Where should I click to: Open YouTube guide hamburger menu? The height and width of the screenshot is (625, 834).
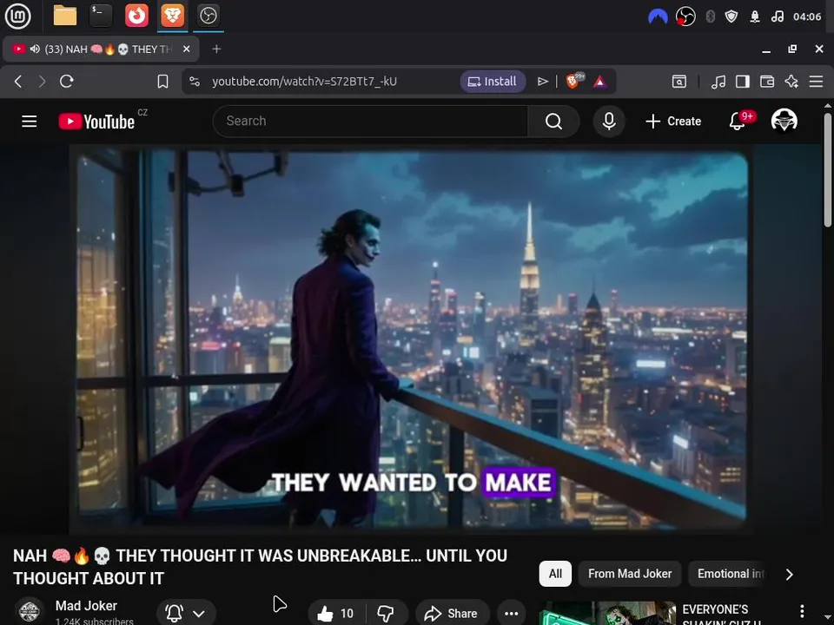tap(30, 122)
